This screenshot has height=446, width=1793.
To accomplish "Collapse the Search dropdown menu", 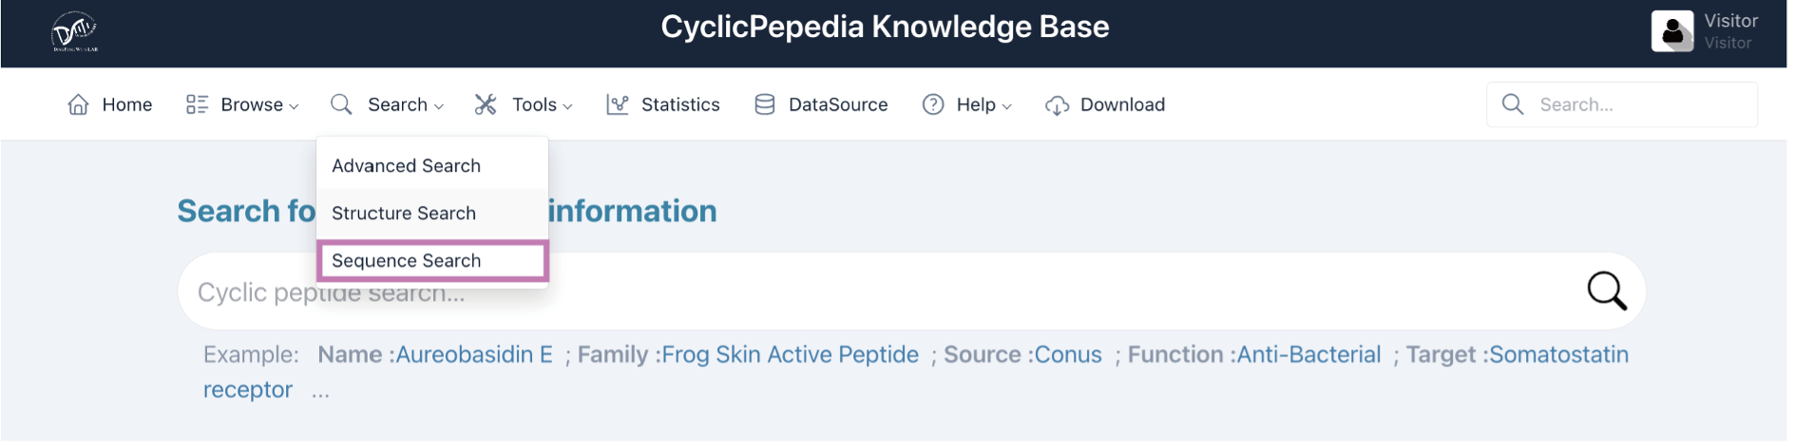I will [x=388, y=104].
